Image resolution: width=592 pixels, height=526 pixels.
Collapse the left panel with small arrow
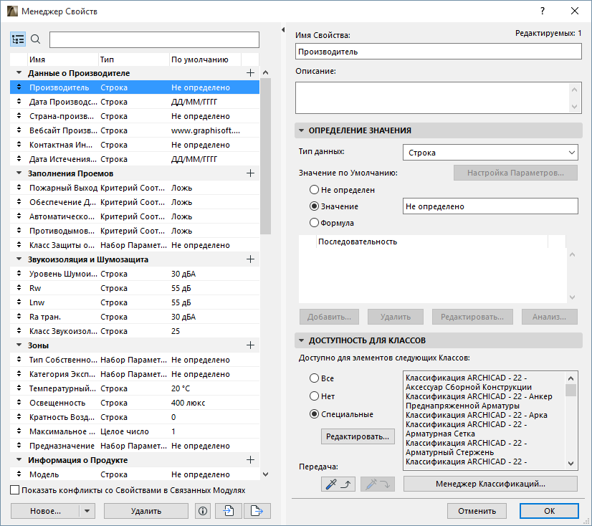coord(283,30)
